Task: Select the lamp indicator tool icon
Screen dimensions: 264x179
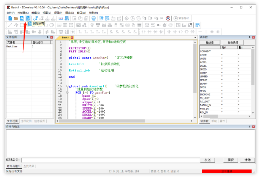Action: (x=92, y=25)
